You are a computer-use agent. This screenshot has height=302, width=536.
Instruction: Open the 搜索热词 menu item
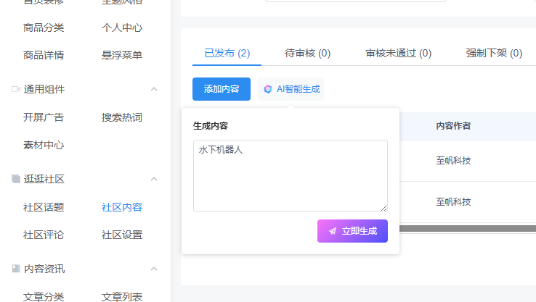click(122, 117)
